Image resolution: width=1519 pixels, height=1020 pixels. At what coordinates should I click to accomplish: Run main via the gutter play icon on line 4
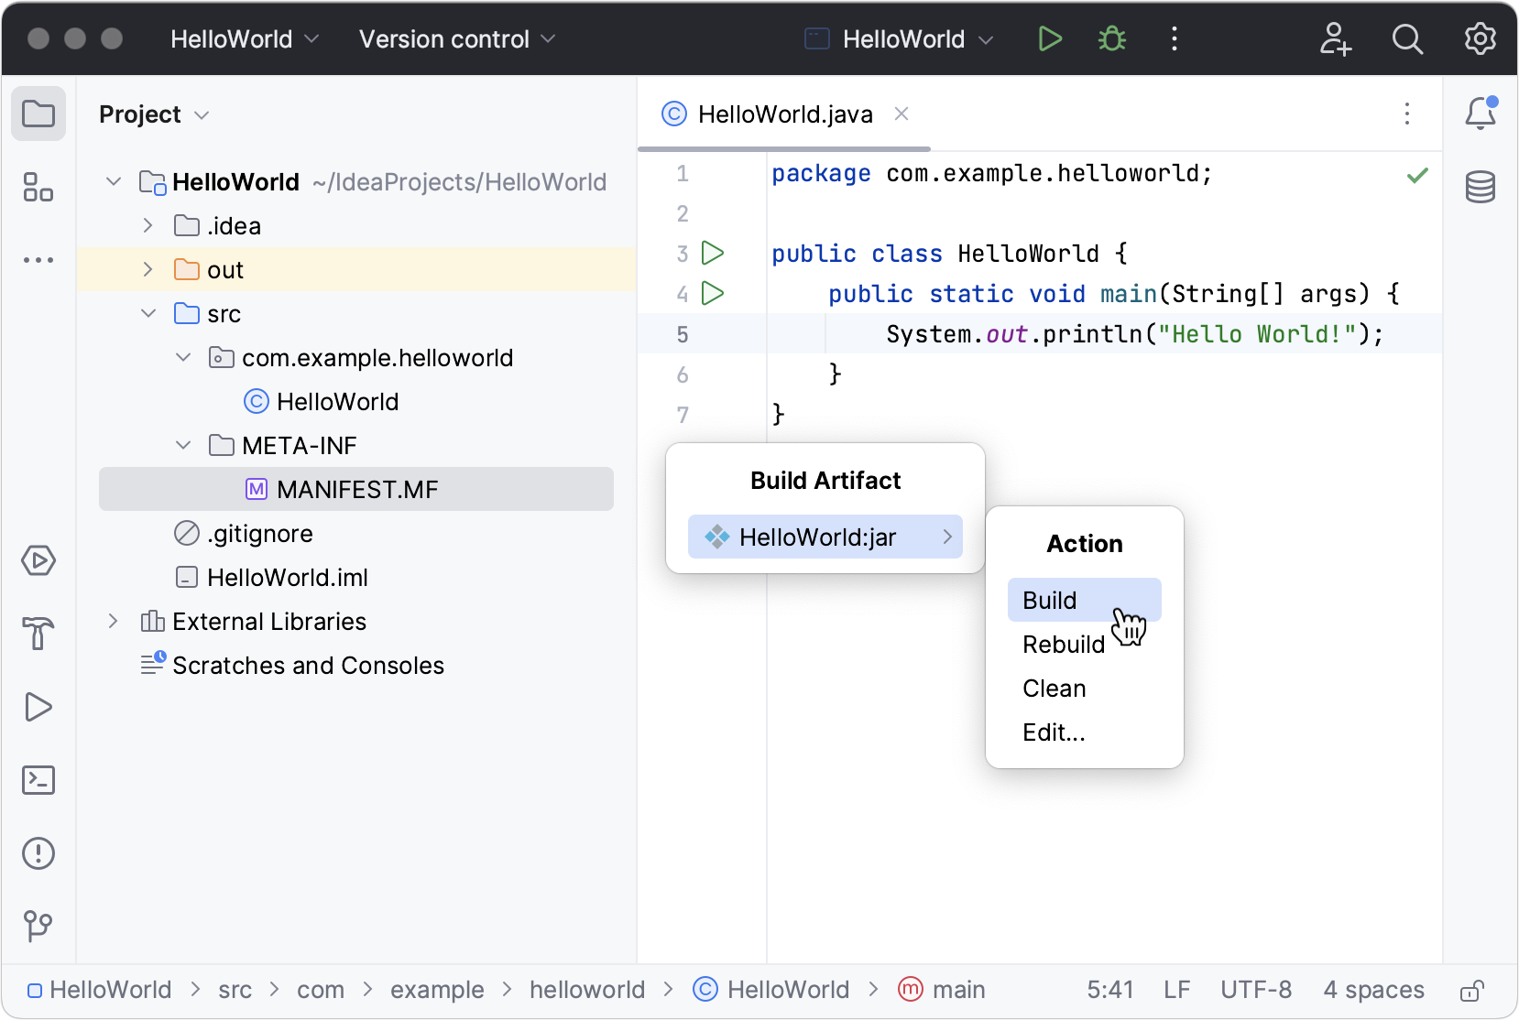point(713,294)
